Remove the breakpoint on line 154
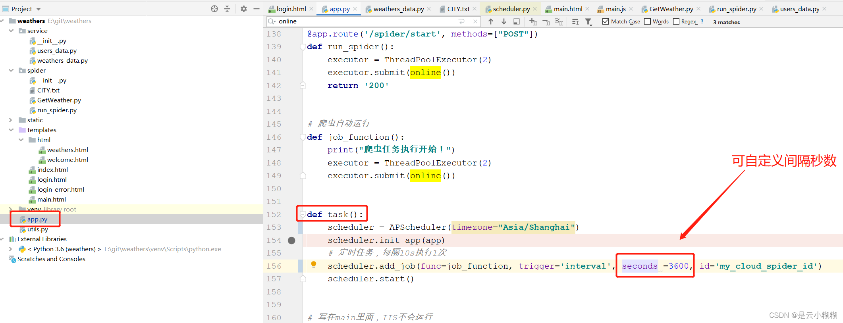Screen dimensions: 843x323 point(291,240)
